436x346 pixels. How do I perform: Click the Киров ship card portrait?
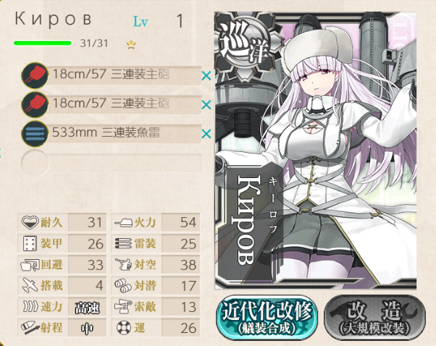point(315,151)
